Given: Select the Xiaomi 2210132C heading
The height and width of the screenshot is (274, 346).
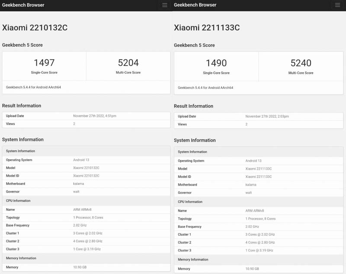Looking at the screenshot, I should pyautogui.click(x=35, y=28).
